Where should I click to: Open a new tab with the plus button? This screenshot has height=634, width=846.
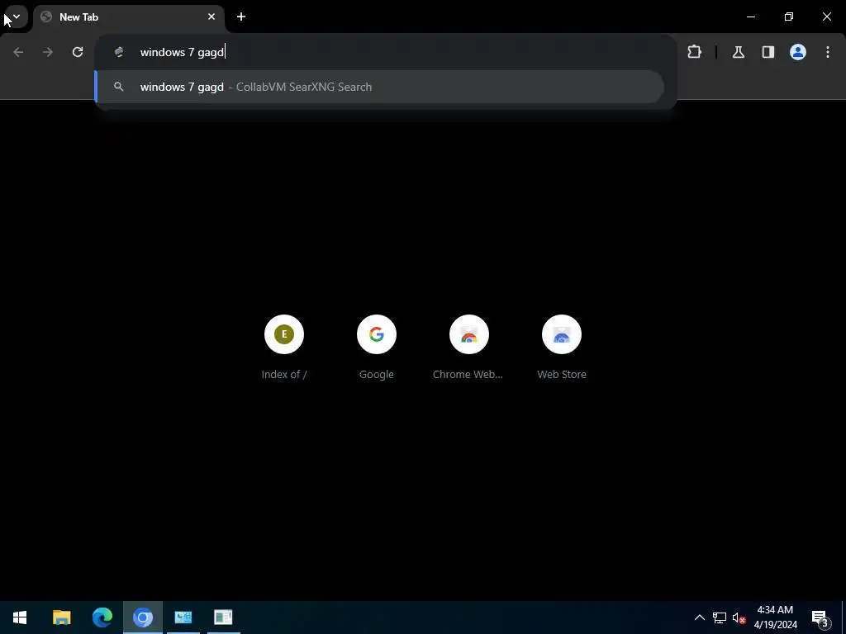(241, 17)
